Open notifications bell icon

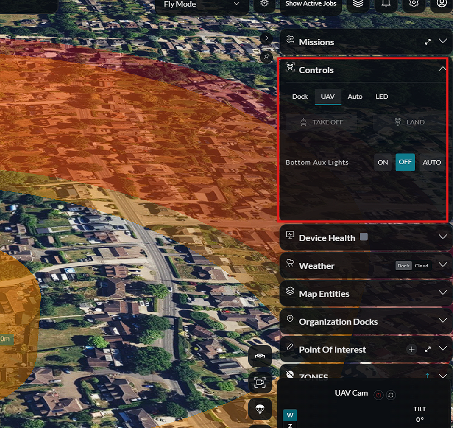[385, 4]
